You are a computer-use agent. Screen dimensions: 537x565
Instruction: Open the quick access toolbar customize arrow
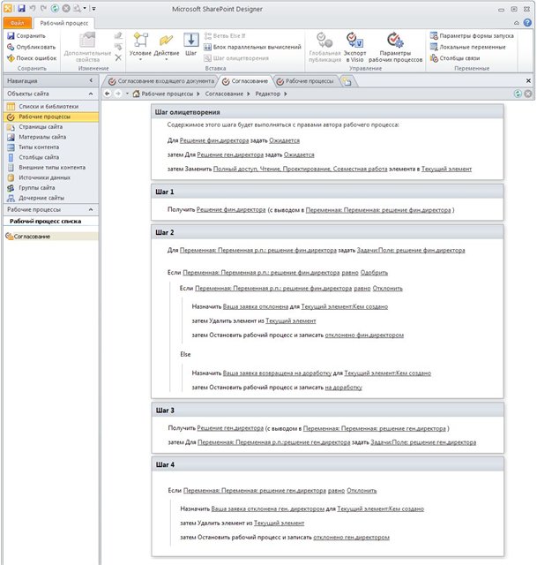pyautogui.click(x=93, y=8)
